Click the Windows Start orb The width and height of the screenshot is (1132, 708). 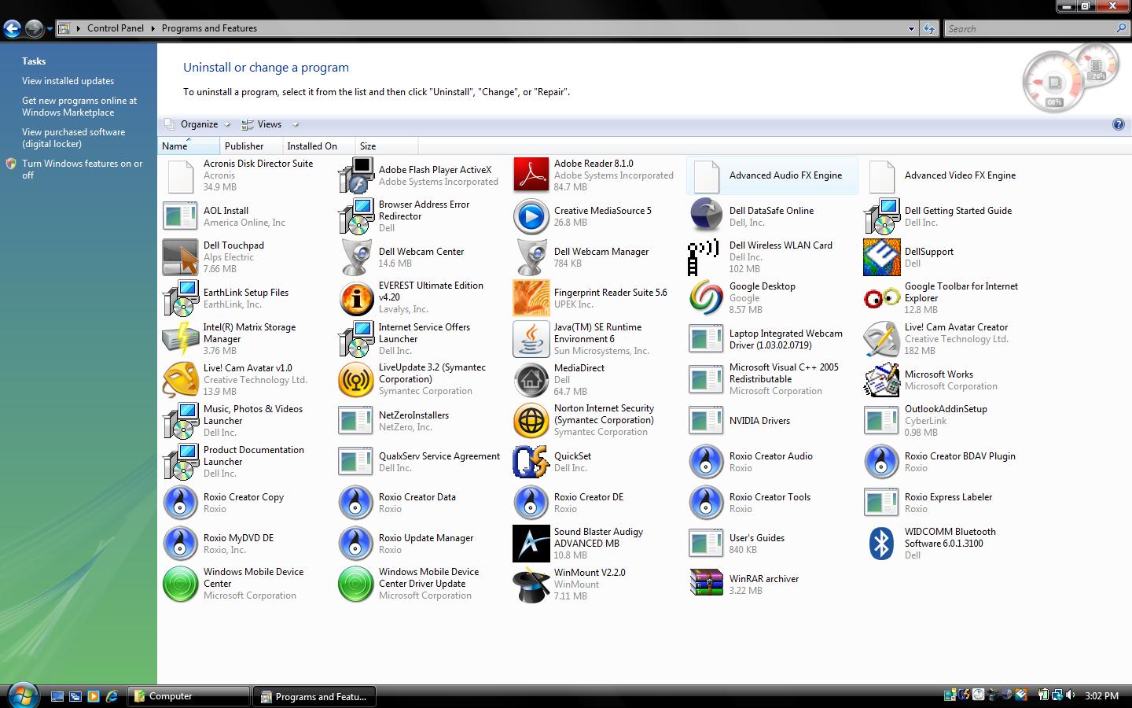[21, 695]
